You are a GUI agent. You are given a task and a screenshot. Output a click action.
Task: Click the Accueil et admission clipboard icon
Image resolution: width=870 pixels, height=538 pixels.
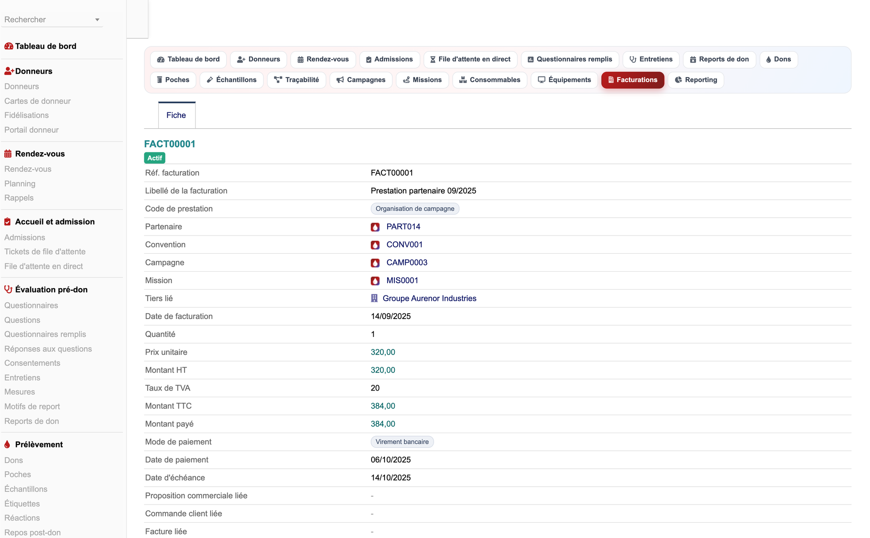[8, 222]
